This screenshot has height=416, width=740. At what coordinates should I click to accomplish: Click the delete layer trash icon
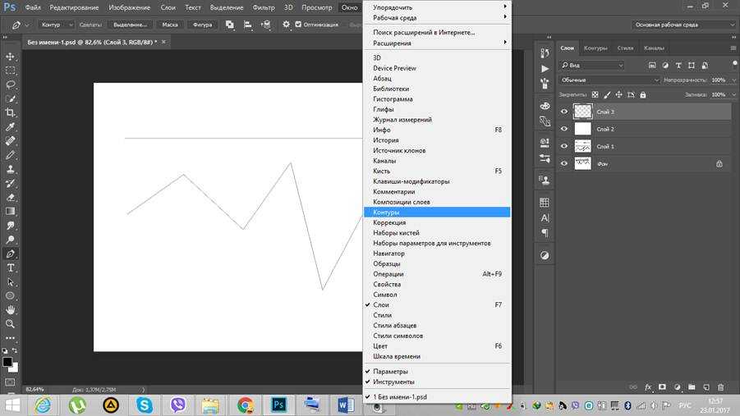pos(720,386)
